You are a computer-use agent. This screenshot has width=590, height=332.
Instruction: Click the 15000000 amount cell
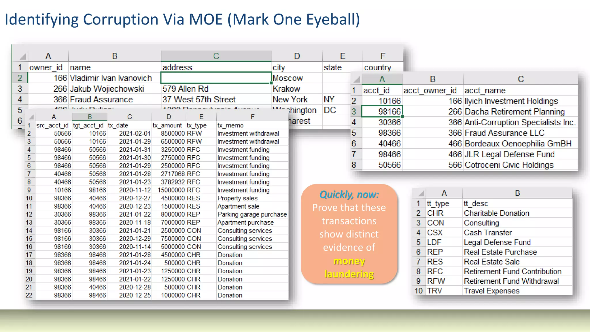pos(169,190)
